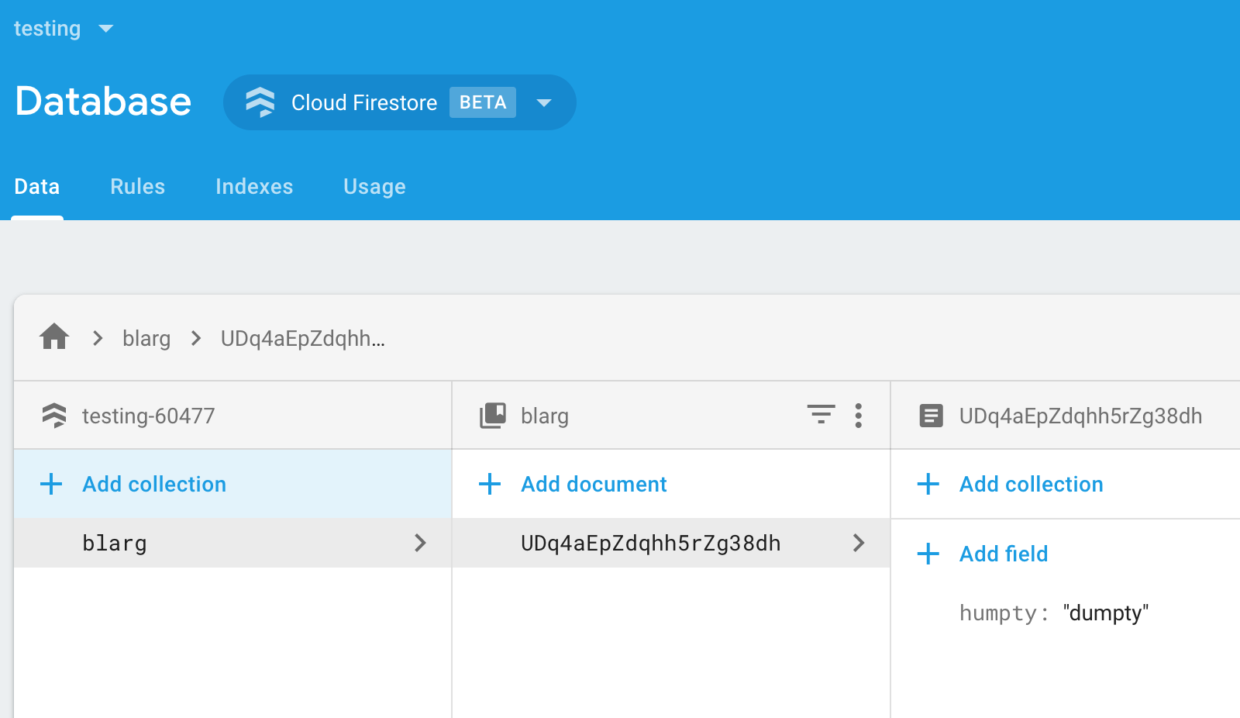
Task: Click the home icon in breadcrumb
Action: [x=54, y=337]
